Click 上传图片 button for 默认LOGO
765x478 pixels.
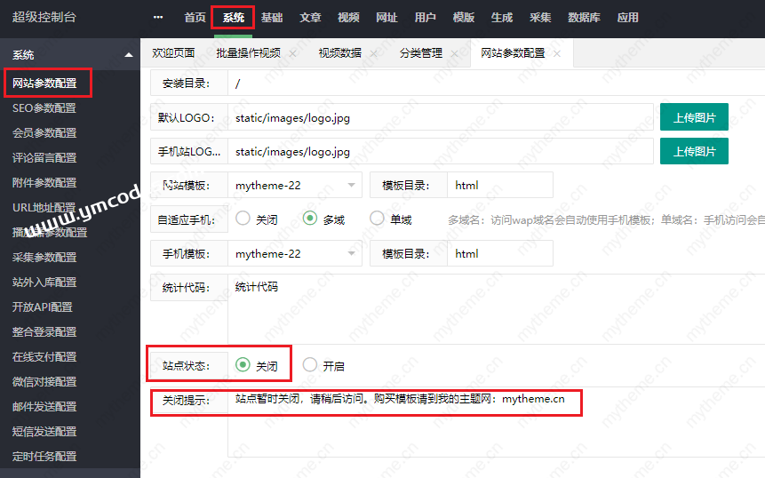(x=694, y=116)
